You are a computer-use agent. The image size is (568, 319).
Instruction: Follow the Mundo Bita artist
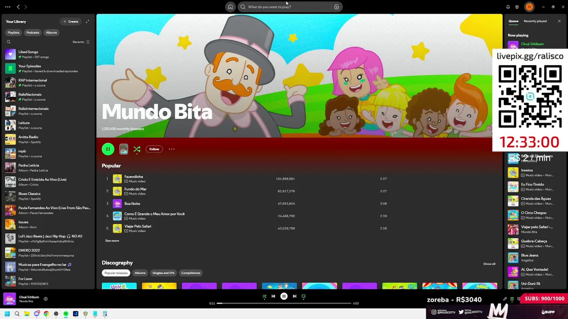(154, 149)
